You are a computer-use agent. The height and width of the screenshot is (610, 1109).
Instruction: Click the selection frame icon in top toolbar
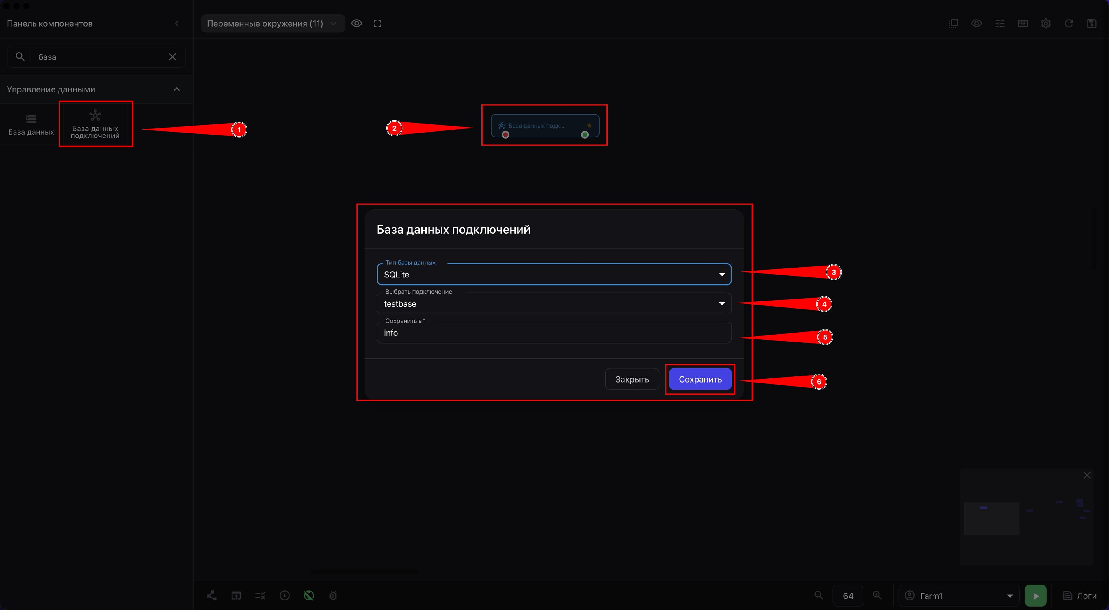tap(953, 23)
